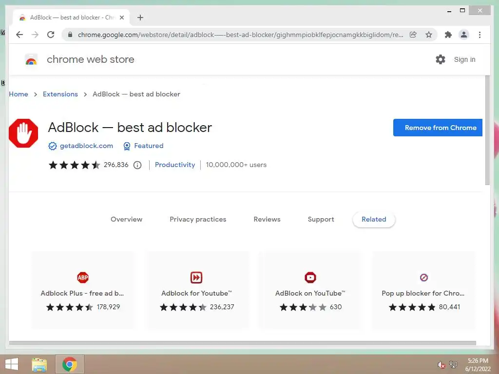Viewport: 499px width, 374px height.
Task: Click the 10,000,000+ users text
Action: tap(236, 165)
